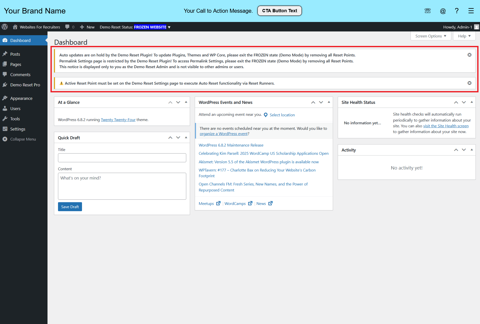Click the Save Draft button

pos(70,207)
